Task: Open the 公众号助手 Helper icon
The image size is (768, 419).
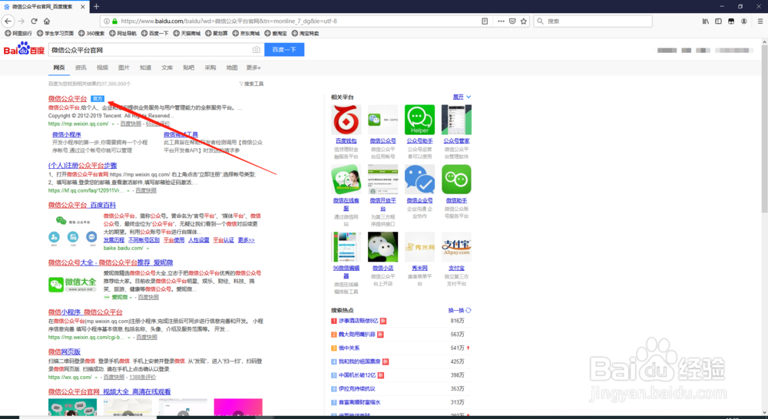Action: [419, 120]
